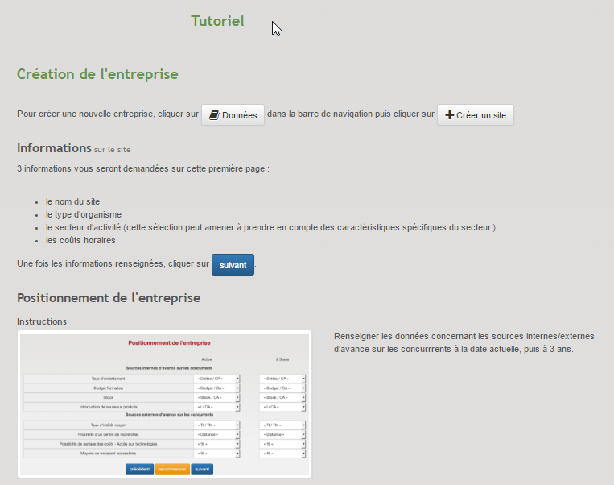Open Introduction de nouveaux produits à 3 ans dropdown
This screenshot has width=614, height=485.
pos(282,407)
